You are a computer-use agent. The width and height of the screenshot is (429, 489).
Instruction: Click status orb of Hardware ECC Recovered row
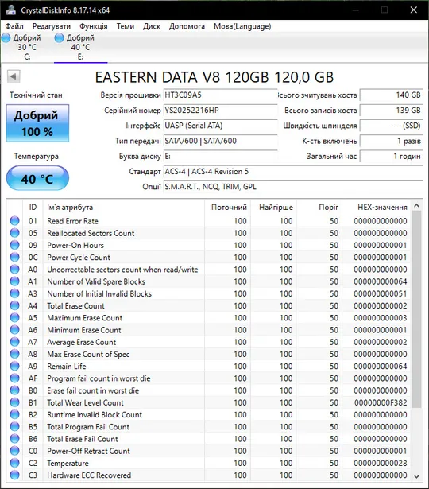14,475
